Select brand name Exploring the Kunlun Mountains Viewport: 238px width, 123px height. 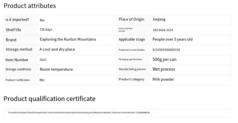pos(68,39)
